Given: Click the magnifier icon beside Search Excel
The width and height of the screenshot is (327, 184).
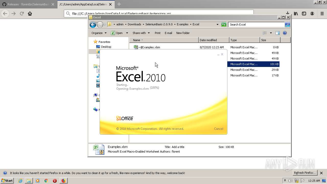Looking at the screenshot, I should 287,25.
